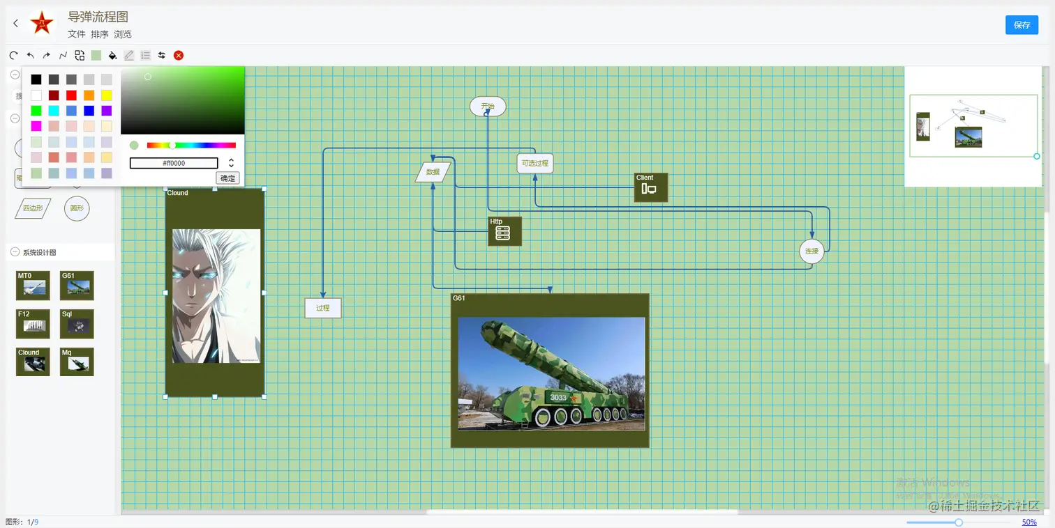Pick the dark red color swatch

click(54, 95)
